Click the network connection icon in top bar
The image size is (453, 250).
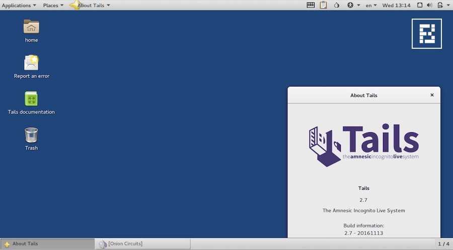(420, 5)
